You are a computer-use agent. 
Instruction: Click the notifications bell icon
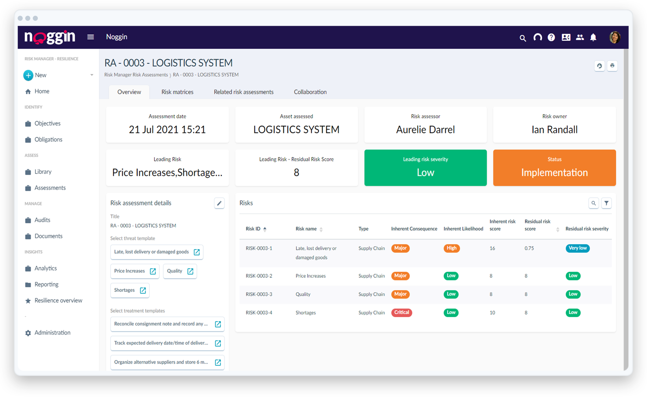click(593, 37)
